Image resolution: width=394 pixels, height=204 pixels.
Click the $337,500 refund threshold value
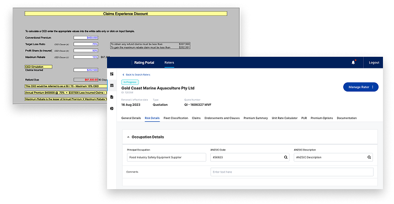click(x=184, y=44)
